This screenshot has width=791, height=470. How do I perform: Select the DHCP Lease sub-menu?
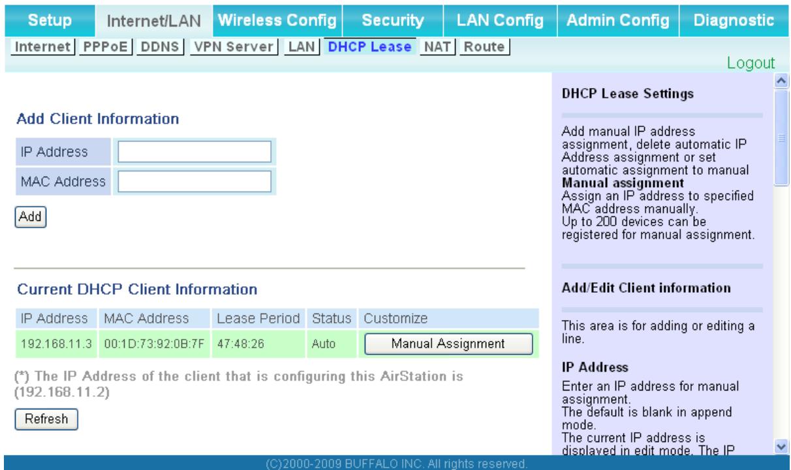tap(369, 47)
